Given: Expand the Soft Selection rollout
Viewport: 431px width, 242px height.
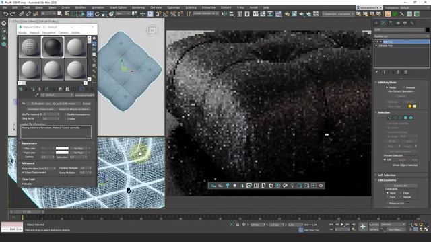Looking at the screenshot, I should tap(387, 175).
